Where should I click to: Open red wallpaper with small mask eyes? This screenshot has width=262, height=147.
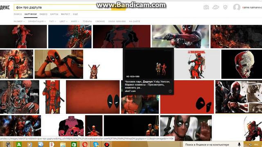(93, 97)
